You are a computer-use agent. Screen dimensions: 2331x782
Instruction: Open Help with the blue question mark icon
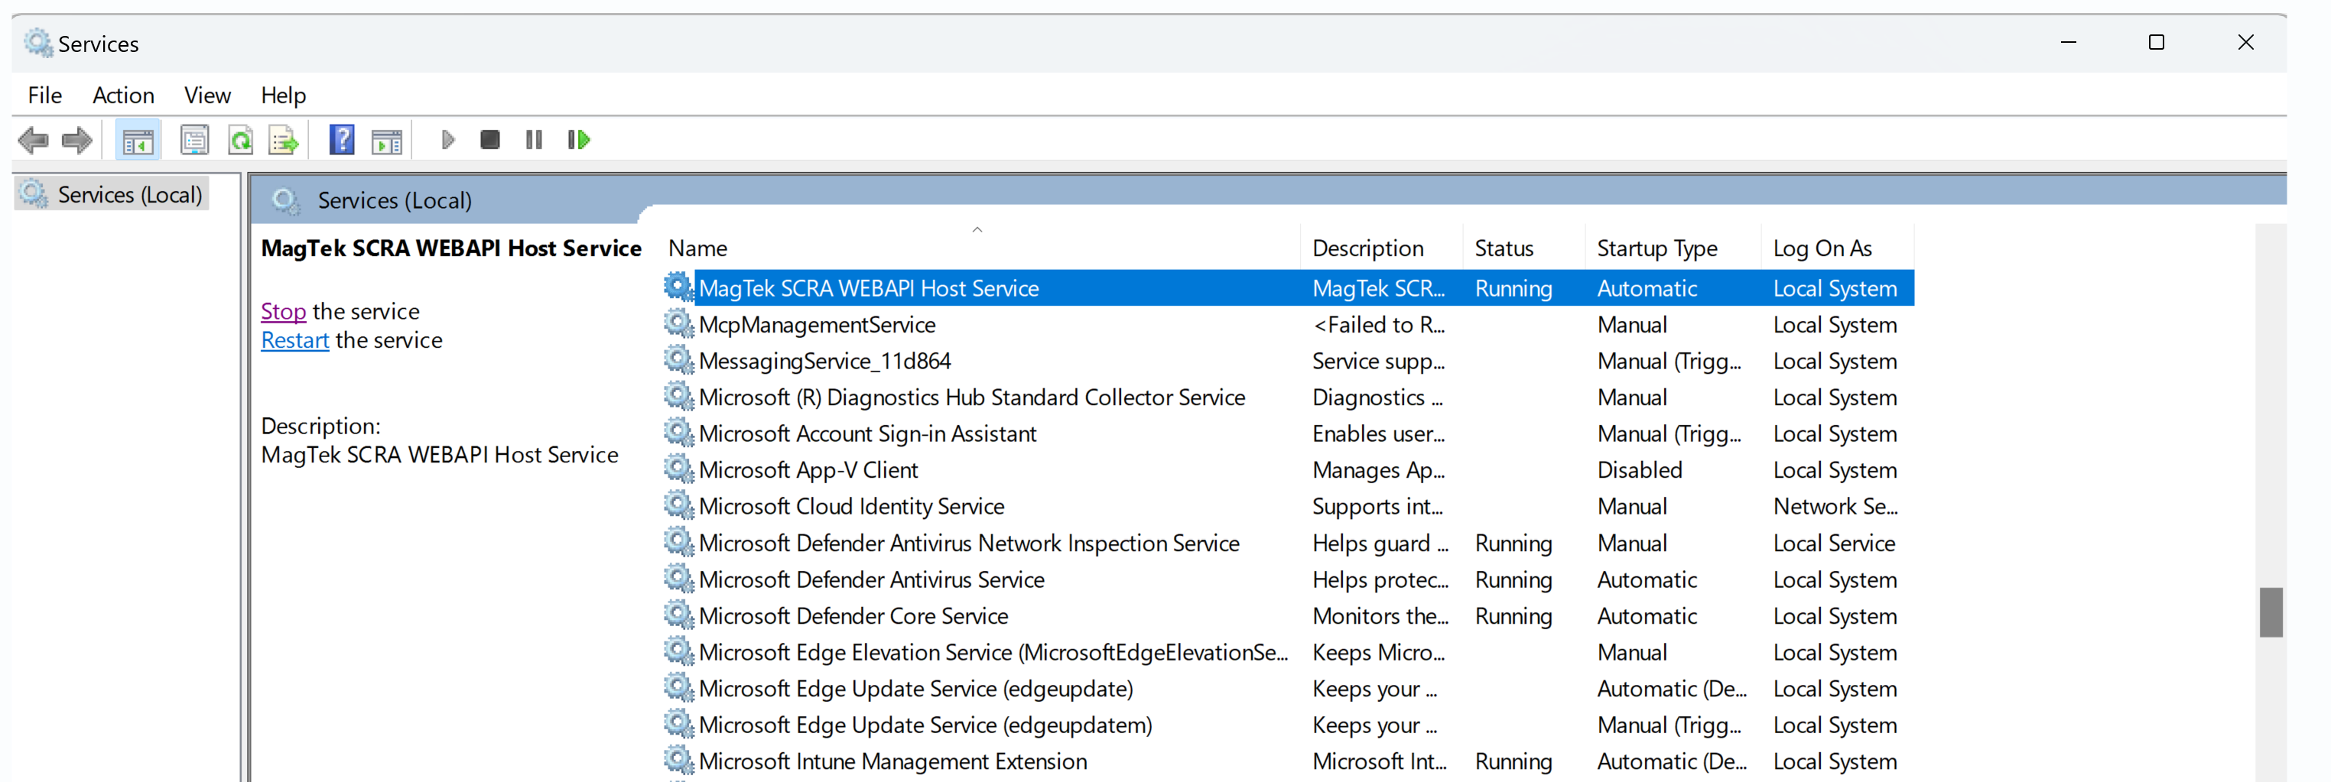click(341, 140)
